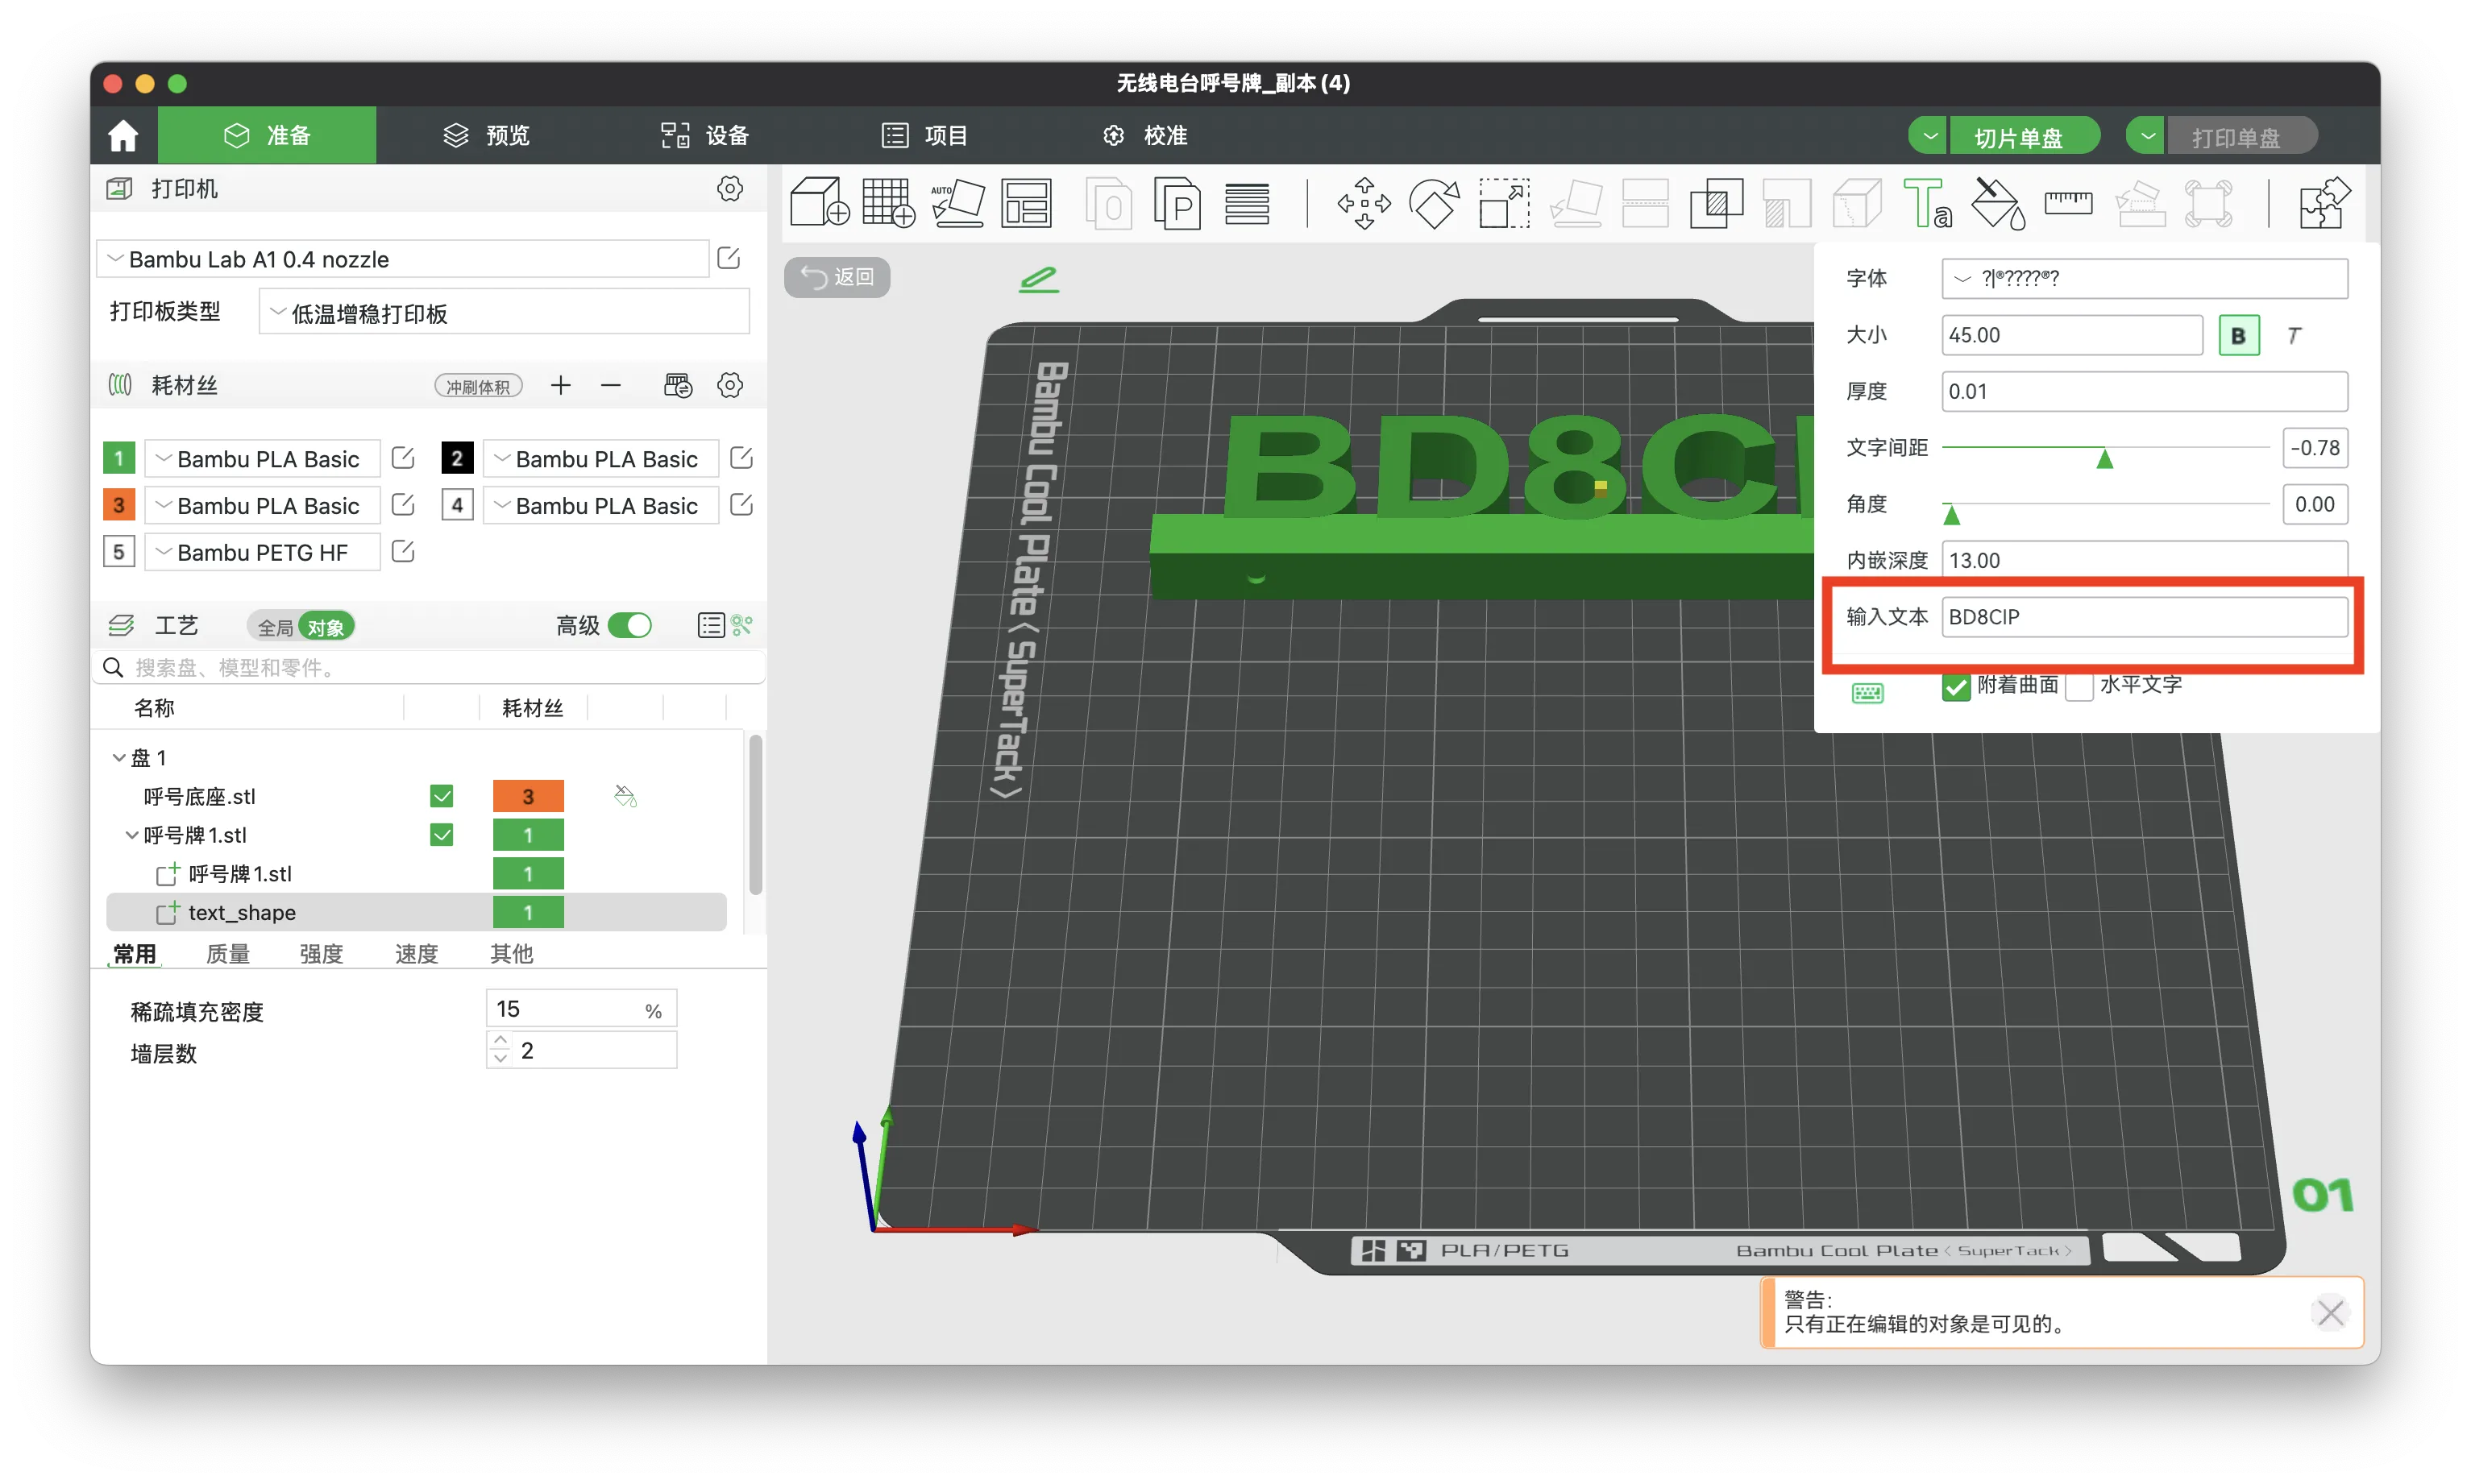Open filament 1 Bambu PLA Basic dropdown
Image resolution: width=2471 pixels, height=1484 pixels.
263,458
